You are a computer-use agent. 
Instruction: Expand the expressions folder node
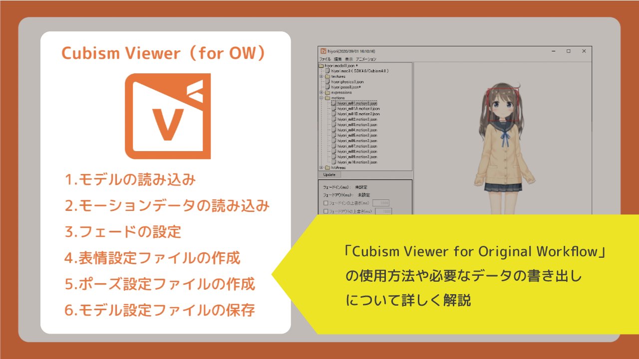click(x=321, y=93)
